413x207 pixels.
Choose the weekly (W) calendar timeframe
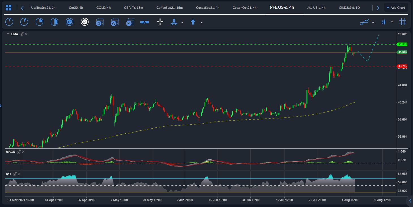[115, 22]
